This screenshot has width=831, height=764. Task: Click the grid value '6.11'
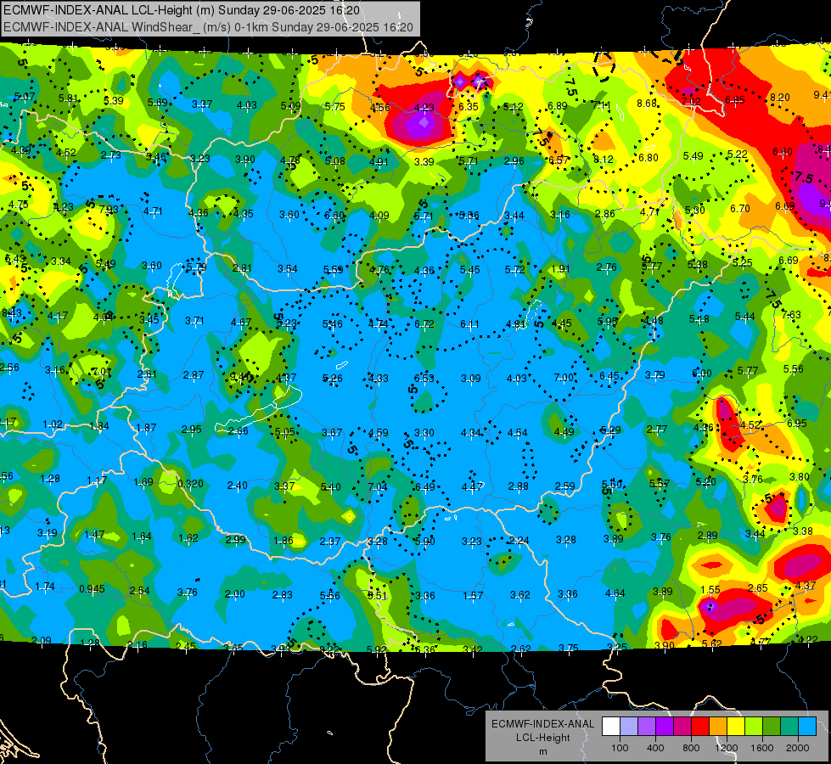coord(469,324)
